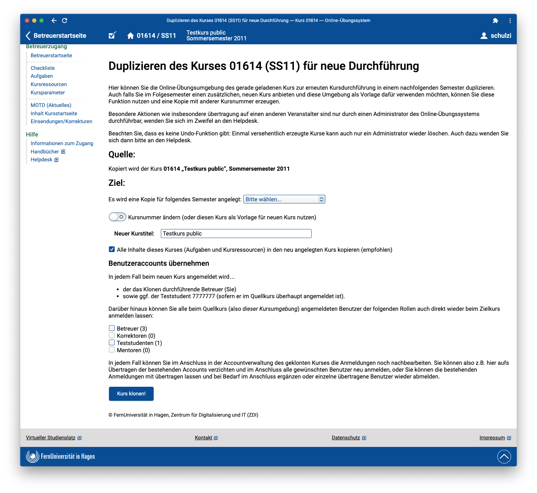Toggle the Kursnummer ändern switch
537x493 pixels.
tap(118, 217)
